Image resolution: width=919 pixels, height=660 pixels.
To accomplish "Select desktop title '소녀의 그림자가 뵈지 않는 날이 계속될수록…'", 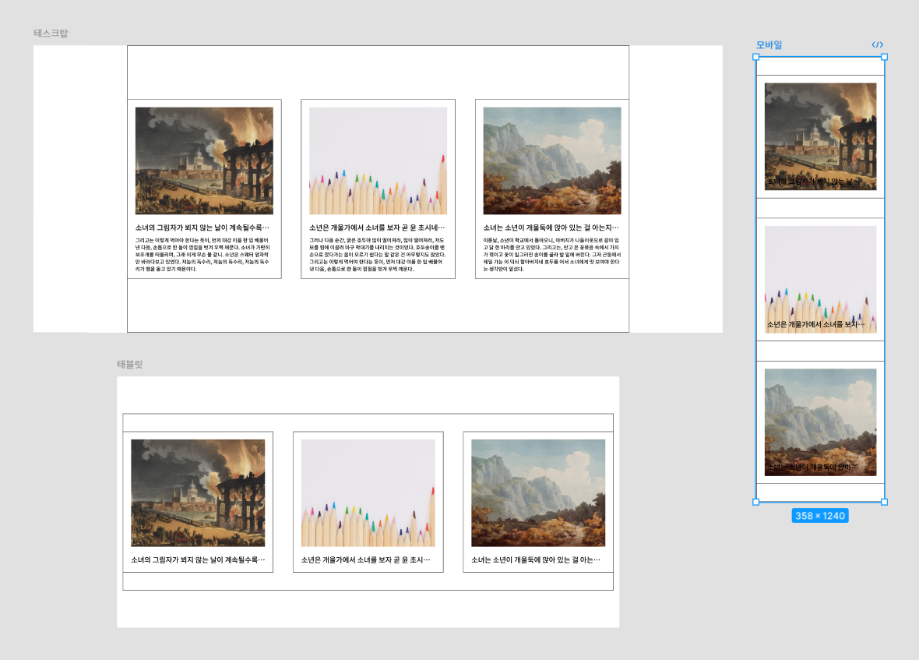I will (x=202, y=228).
